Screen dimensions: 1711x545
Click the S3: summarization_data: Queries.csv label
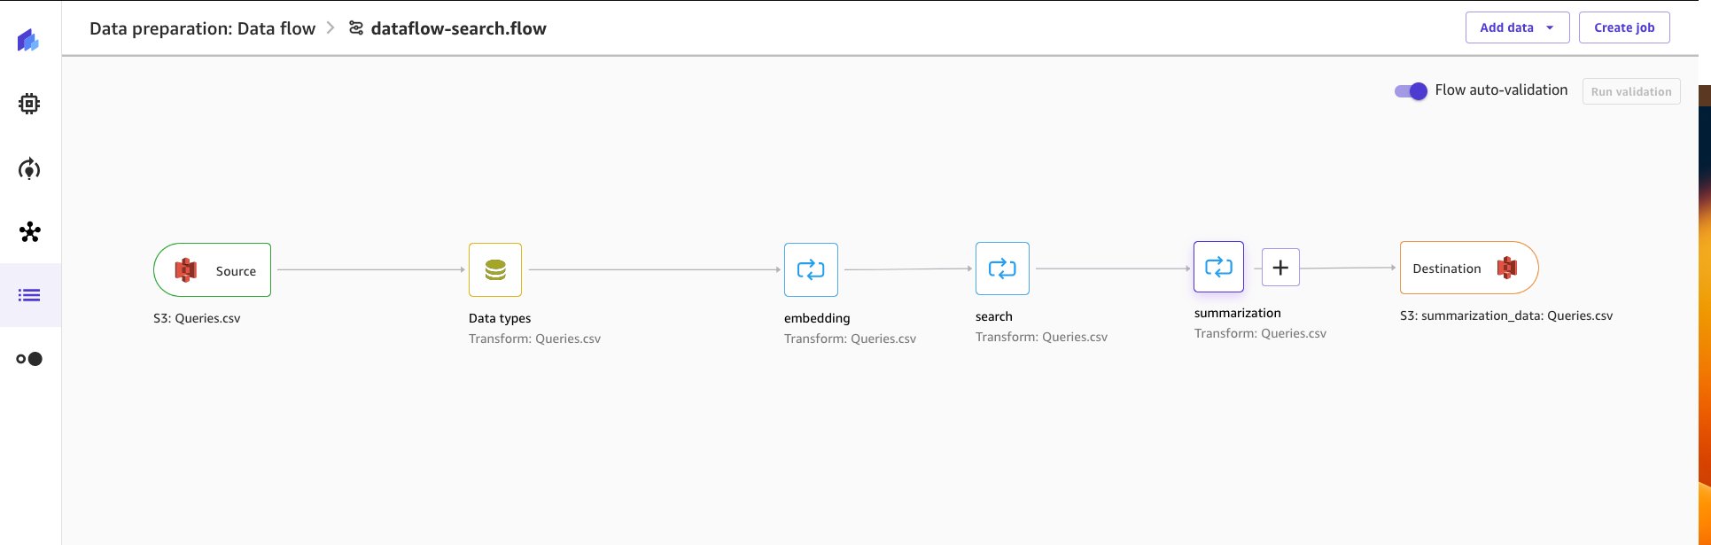(x=1506, y=315)
